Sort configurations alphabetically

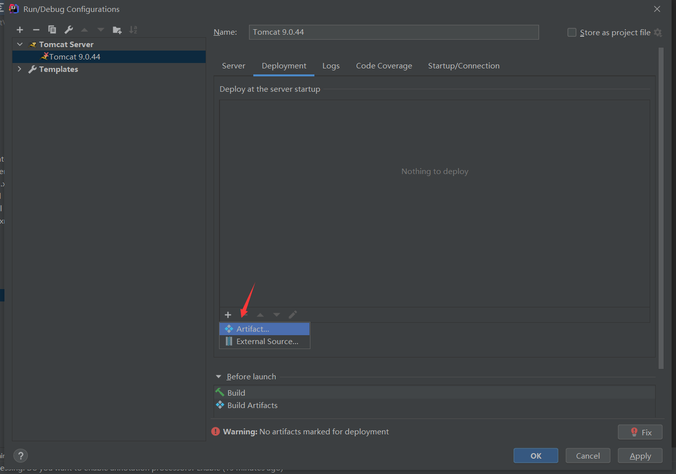pos(133,30)
